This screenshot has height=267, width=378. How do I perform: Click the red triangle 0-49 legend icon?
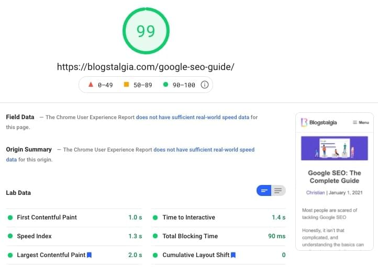pos(90,85)
